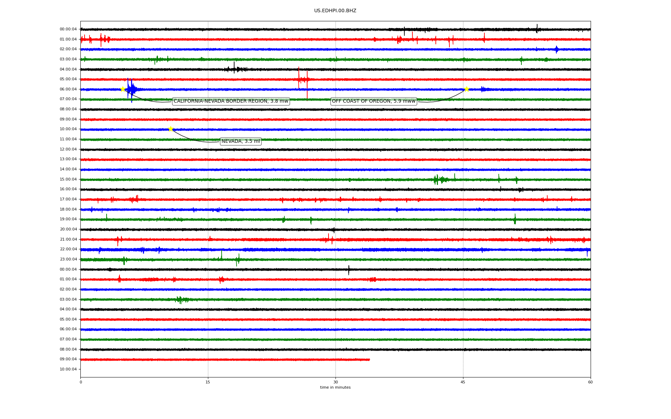Screen dimensions: 671x419
Task: Click the US.EDHPI.00.BHZ plot title
Action: click(x=335, y=11)
